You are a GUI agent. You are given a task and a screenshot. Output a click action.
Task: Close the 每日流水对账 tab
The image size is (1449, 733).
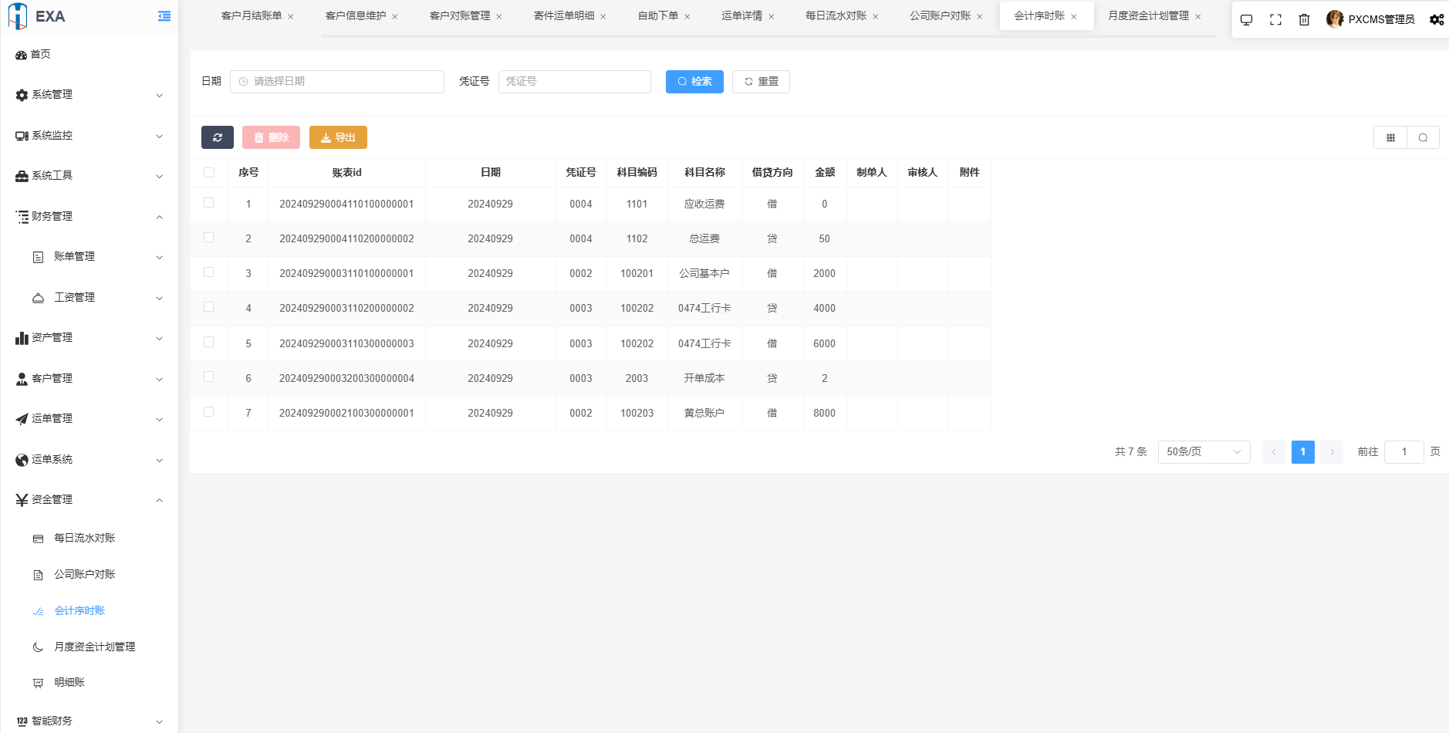coord(876,16)
